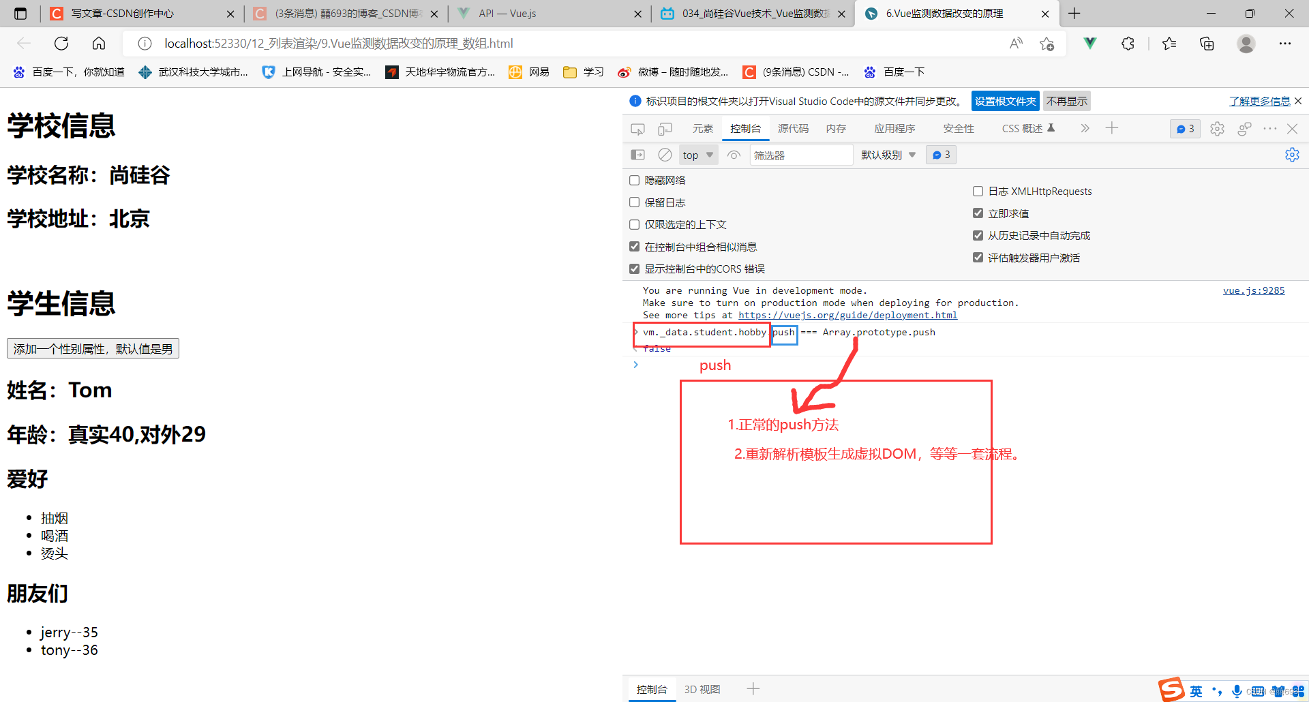1309x702 pixels.
Task: Enable the 保留日志 checkbox
Action: (x=634, y=202)
